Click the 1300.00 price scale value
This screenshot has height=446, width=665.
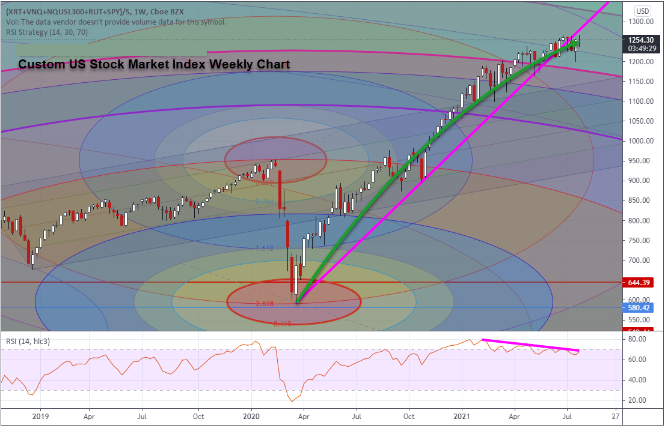tap(641, 22)
